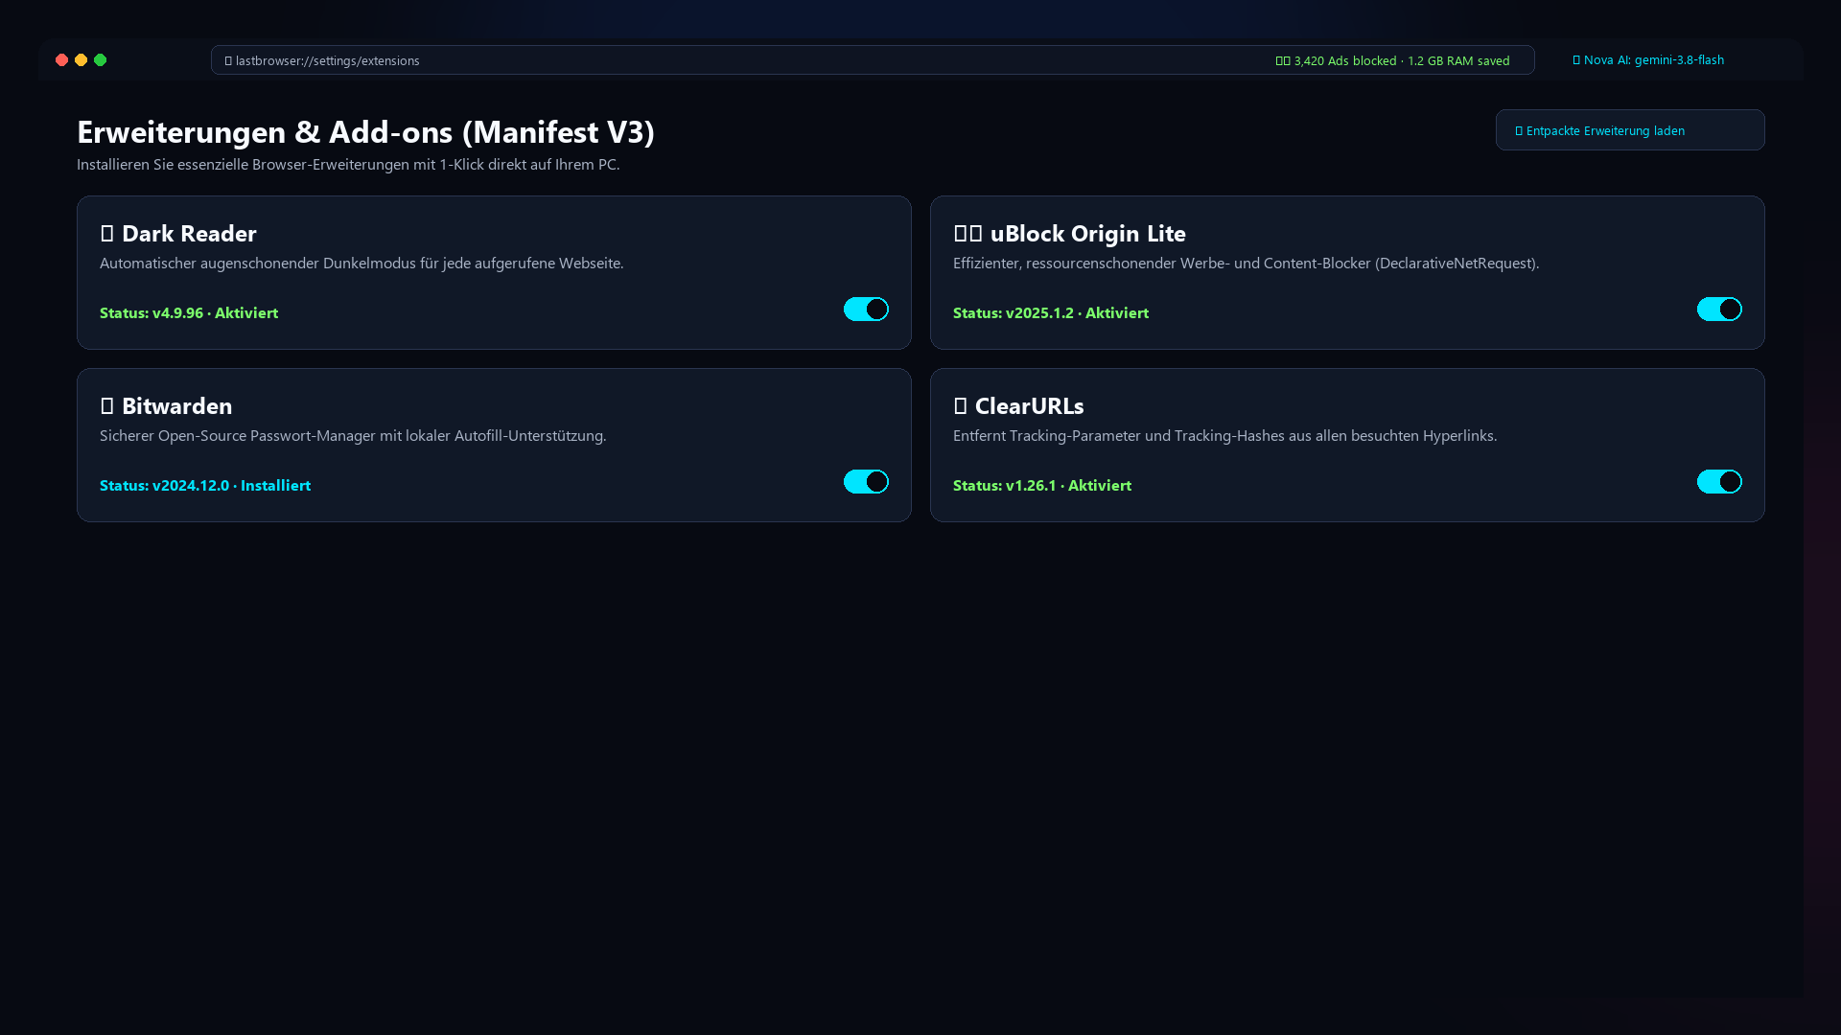This screenshot has width=1841, height=1035.
Task: Click the Bitwarden icon beside its title
Action: coord(106,405)
